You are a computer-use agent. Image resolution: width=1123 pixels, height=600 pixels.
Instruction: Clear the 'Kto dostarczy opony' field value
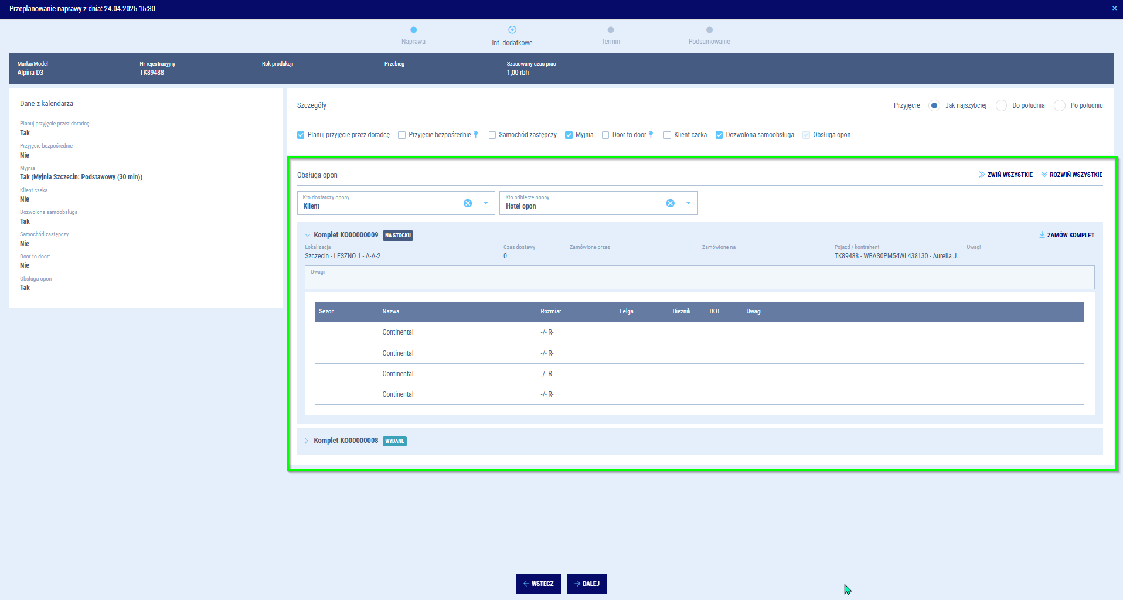pos(468,203)
